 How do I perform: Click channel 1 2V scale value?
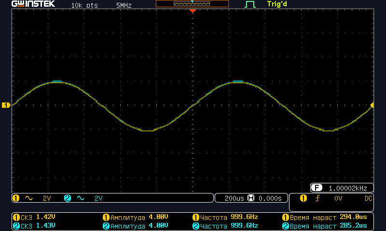coord(47,198)
